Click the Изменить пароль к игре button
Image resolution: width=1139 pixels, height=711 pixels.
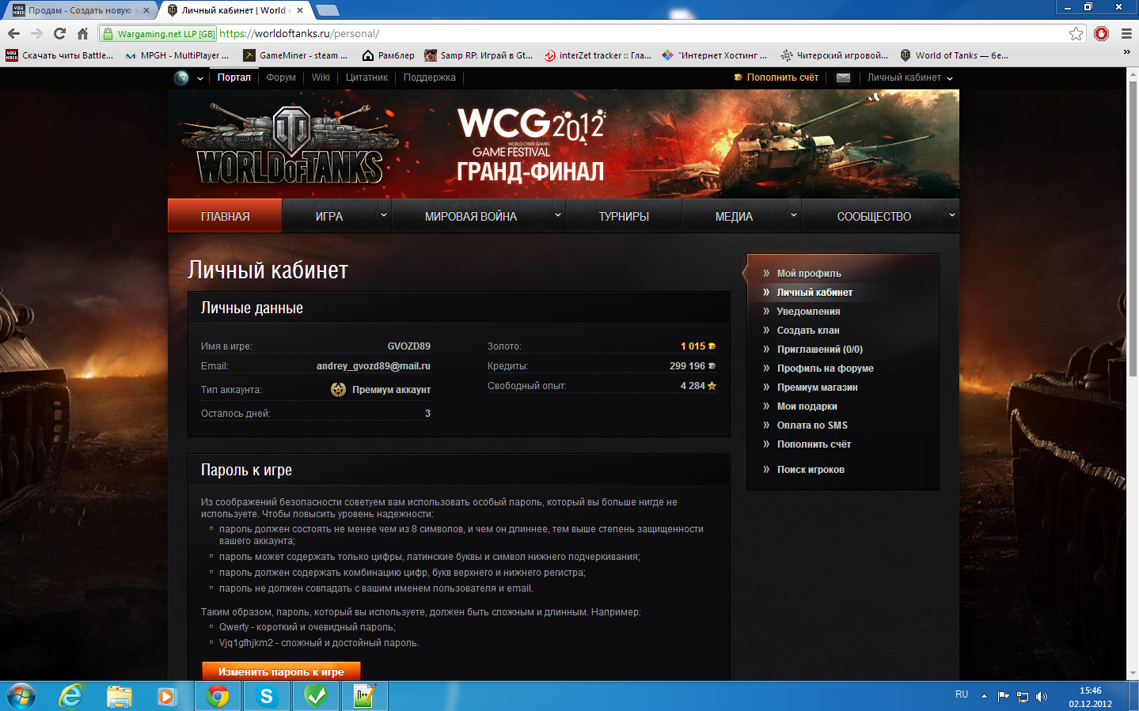[x=281, y=671]
